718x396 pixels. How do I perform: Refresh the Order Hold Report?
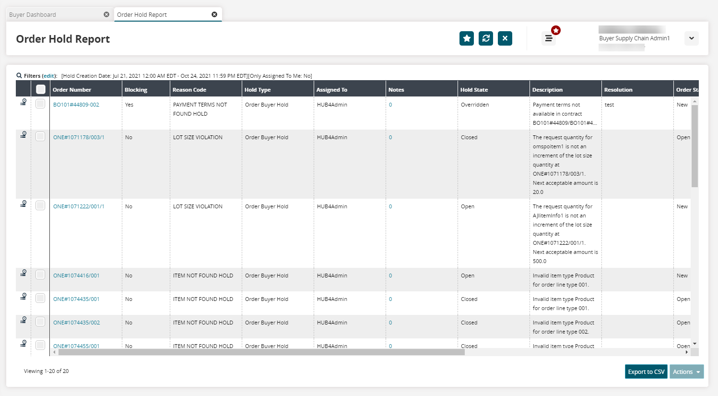pyautogui.click(x=485, y=38)
